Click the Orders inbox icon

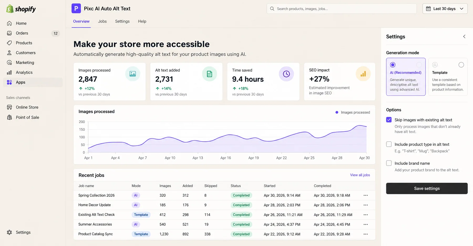pos(9,33)
